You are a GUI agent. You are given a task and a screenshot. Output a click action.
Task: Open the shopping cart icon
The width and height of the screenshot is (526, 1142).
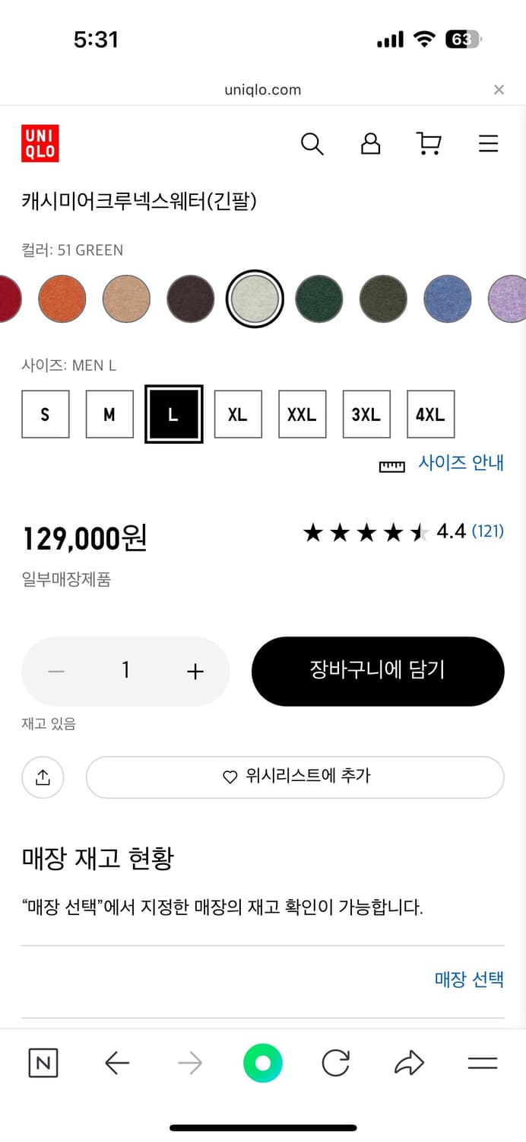click(429, 144)
